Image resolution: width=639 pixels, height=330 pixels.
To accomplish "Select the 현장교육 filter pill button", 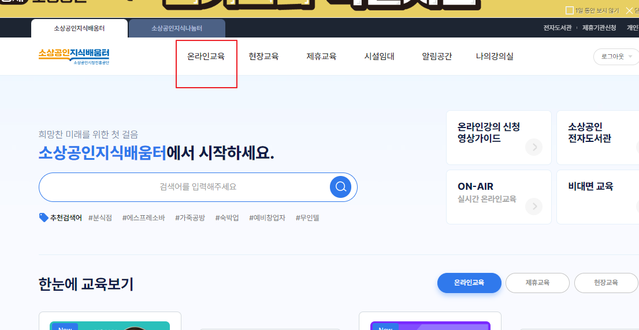I will tap(606, 283).
